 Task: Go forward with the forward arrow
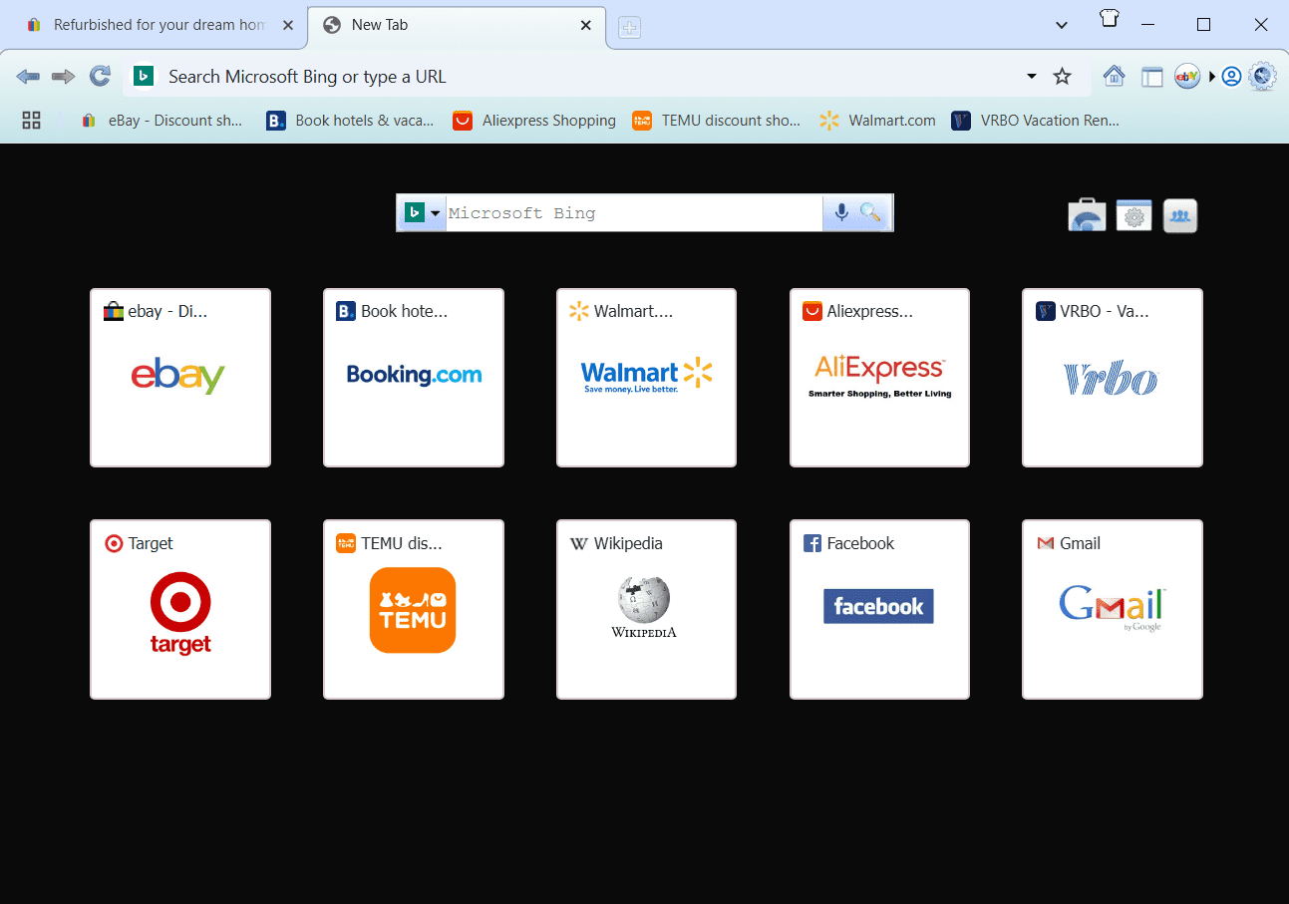click(63, 77)
